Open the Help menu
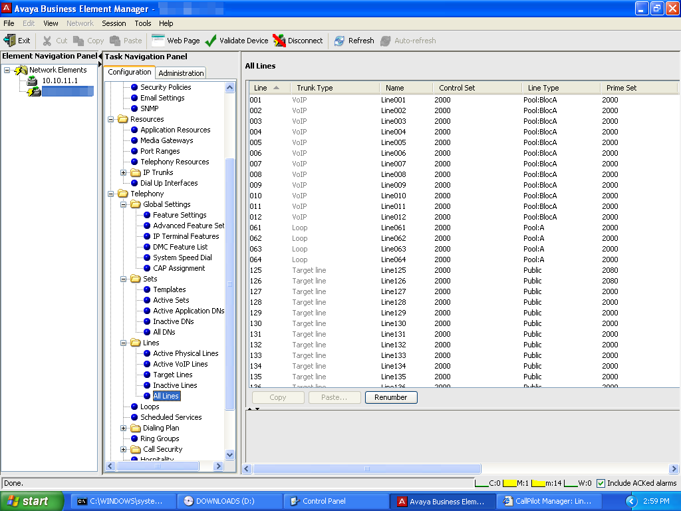Screen dimensions: 681x511 coord(166,23)
